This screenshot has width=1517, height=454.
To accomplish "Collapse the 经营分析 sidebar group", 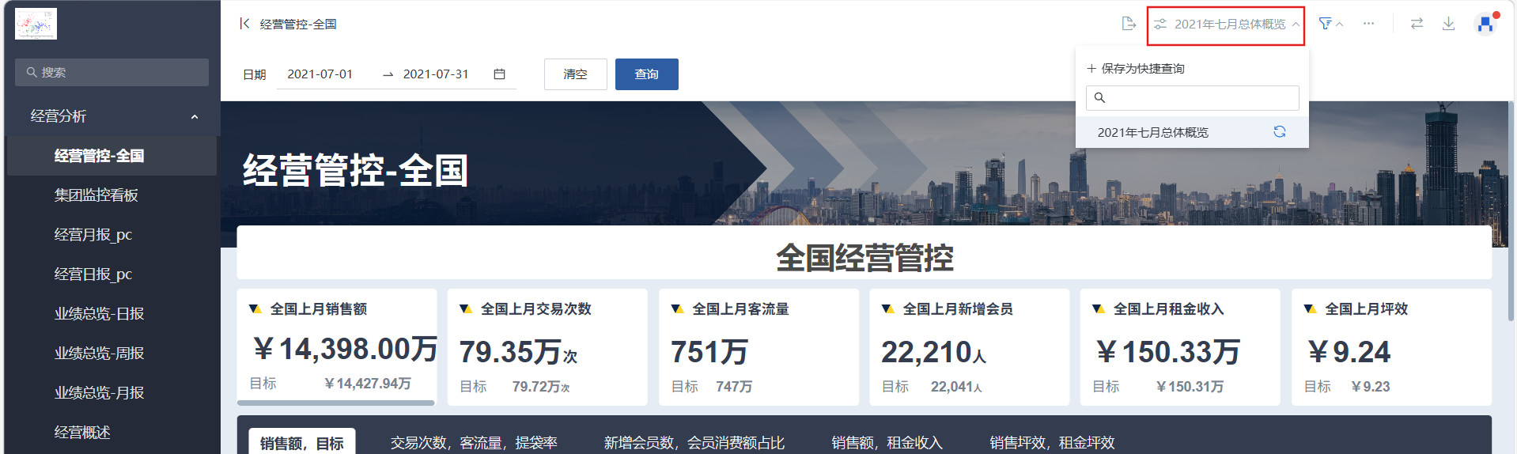I will coord(195,117).
